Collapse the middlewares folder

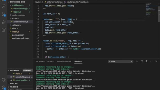point(10,5)
